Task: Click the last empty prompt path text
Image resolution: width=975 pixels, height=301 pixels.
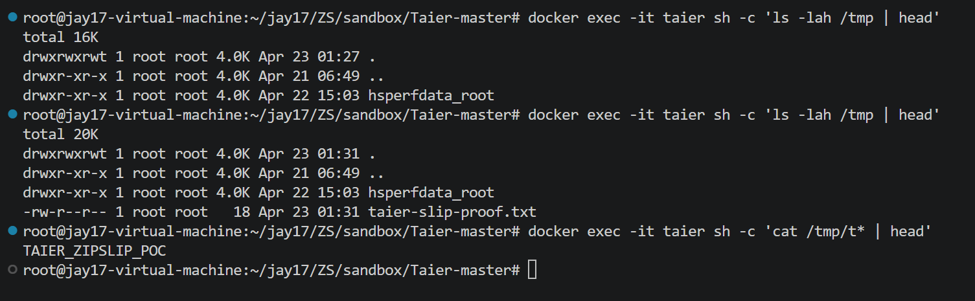Action: [x=271, y=271]
